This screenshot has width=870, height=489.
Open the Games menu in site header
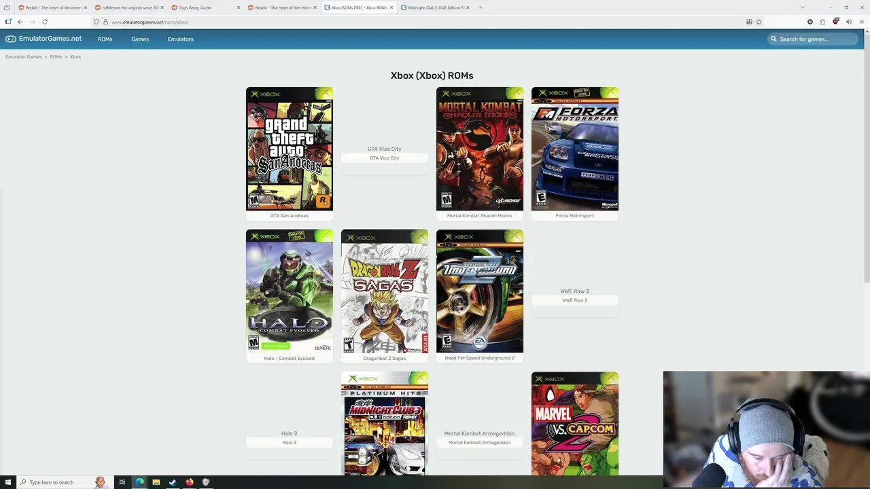click(140, 39)
